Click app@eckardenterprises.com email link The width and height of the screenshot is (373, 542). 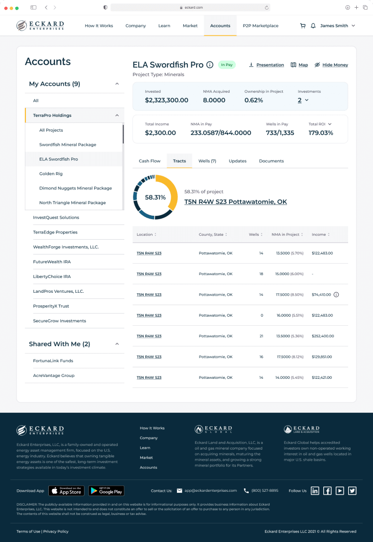(210, 490)
